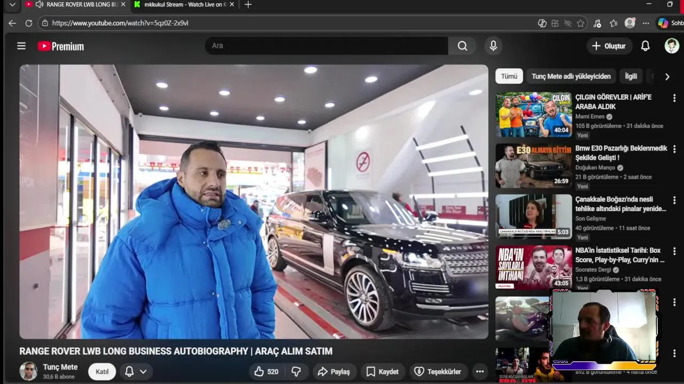Select the Tunç Mete adlı yükleyiciden chip
This screenshot has height=384, width=684.
[571, 76]
